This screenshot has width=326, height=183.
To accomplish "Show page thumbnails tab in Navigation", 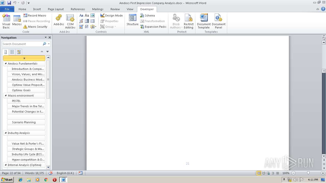I will coord(12,52).
